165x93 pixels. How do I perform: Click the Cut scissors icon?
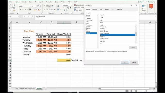(x=14, y=5)
